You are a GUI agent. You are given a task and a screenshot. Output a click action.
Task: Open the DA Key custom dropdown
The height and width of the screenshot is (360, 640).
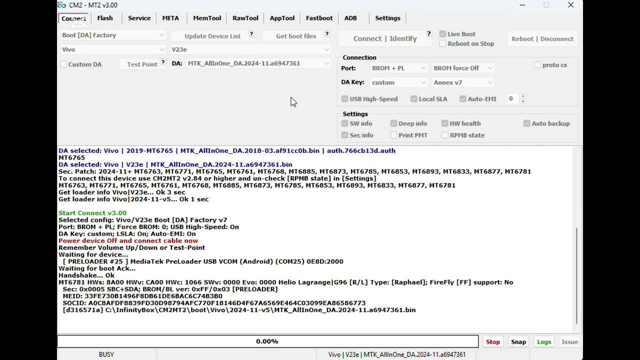(x=398, y=82)
